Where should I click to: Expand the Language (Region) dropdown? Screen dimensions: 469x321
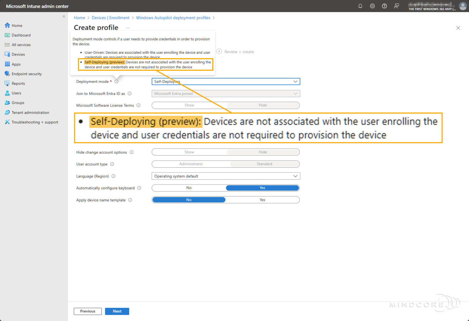coord(226,176)
